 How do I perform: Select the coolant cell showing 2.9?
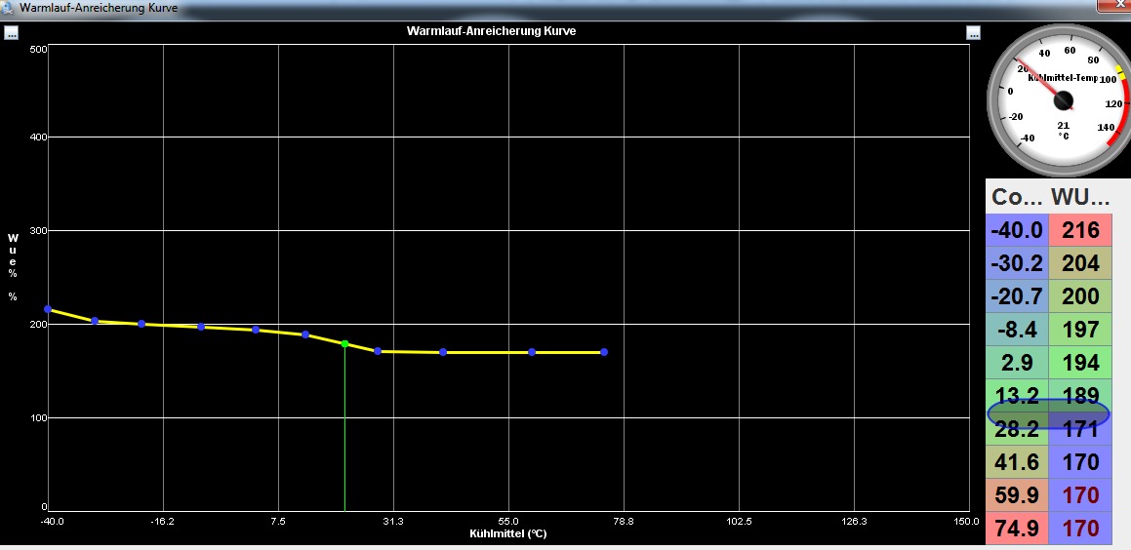click(1018, 363)
